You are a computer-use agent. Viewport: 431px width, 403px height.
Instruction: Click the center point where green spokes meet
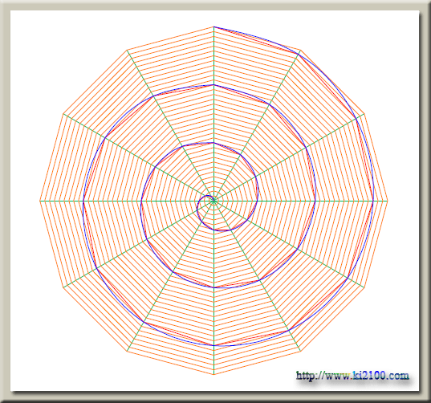213,201
